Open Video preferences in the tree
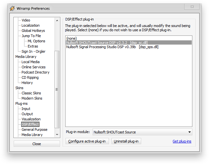 point(26,20)
